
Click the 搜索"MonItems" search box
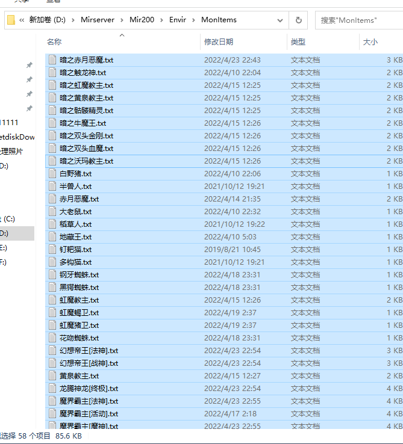click(x=359, y=20)
